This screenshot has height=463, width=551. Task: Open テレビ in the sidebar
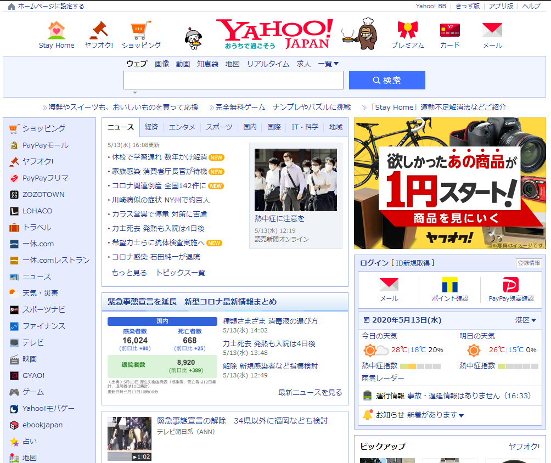click(33, 342)
